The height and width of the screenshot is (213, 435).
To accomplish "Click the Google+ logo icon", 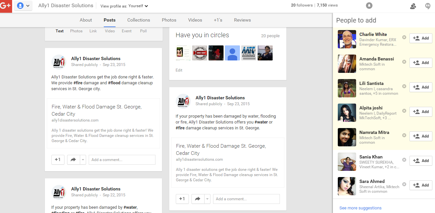I will tap(6, 6).
